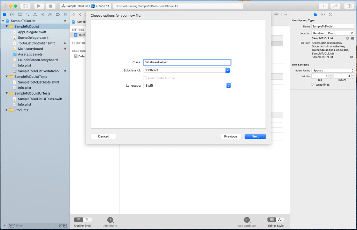The height and width of the screenshot is (230, 357).
Task: Toggle the inspectors panel visibility
Action: 349,6
